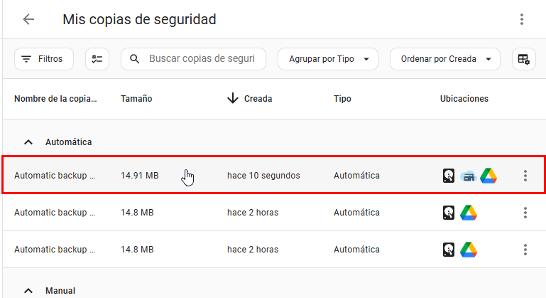Open the Ordenar por Creada dropdown
This screenshot has width=546, height=298.
pos(445,59)
